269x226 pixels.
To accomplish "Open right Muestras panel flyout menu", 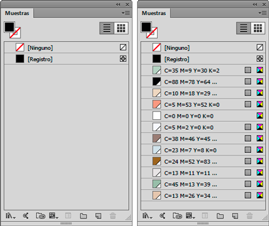I will click(x=263, y=13).
